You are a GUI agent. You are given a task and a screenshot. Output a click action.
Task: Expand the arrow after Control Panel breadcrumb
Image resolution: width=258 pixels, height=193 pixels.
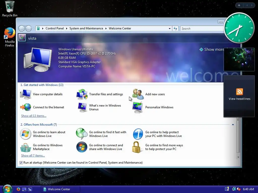coord(67,29)
